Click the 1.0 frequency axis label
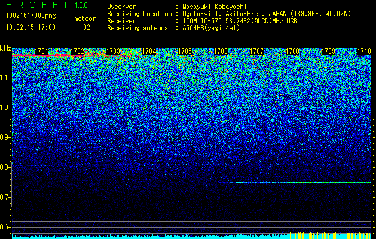 [5, 108]
